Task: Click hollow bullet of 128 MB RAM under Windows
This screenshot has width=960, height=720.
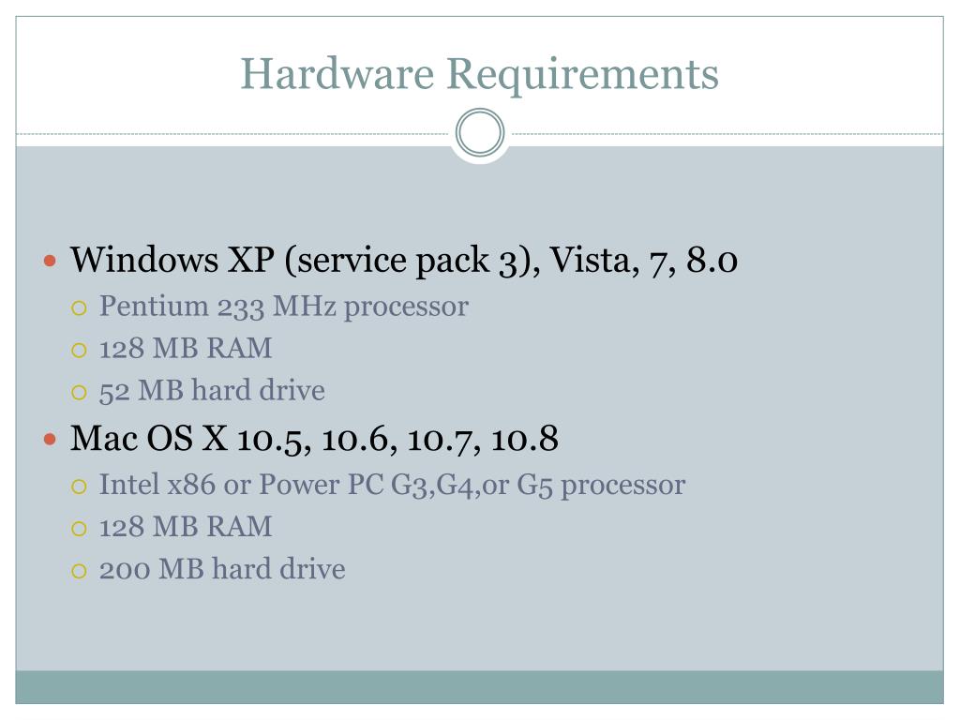Action: pyautogui.click(x=80, y=350)
